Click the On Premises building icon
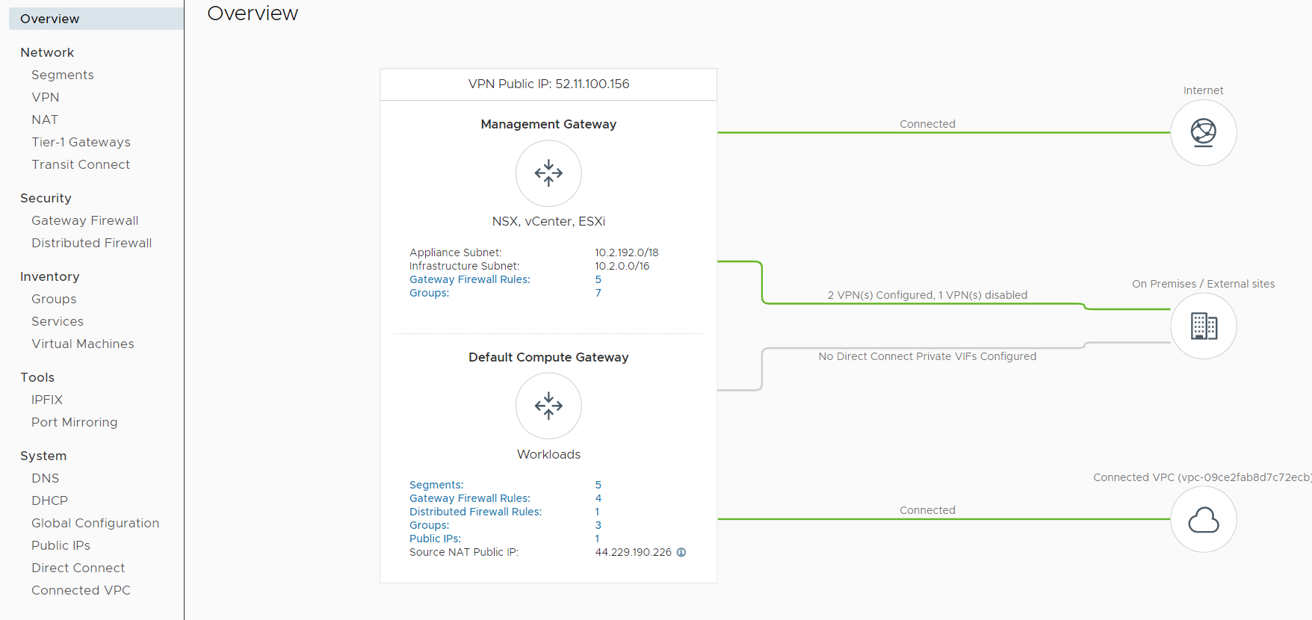The width and height of the screenshot is (1312, 620). tap(1203, 326)
